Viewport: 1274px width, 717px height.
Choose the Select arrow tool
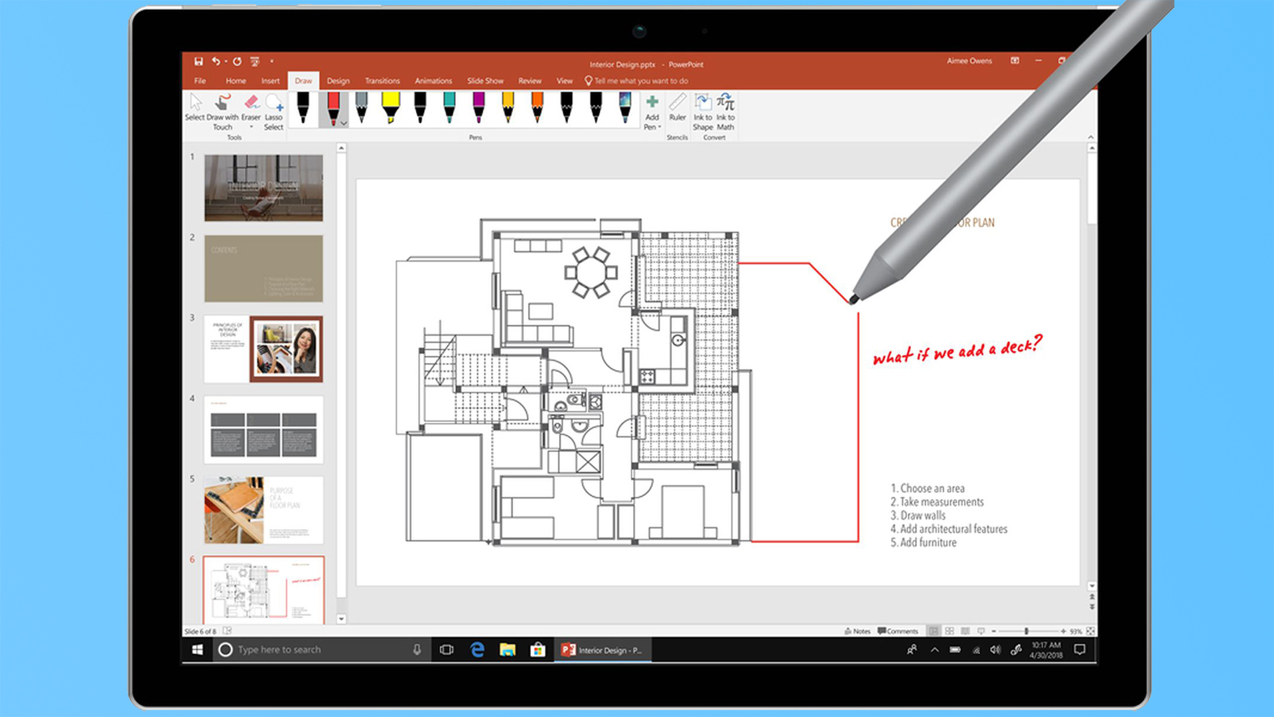pyautogui.click(x=195, y=108)
